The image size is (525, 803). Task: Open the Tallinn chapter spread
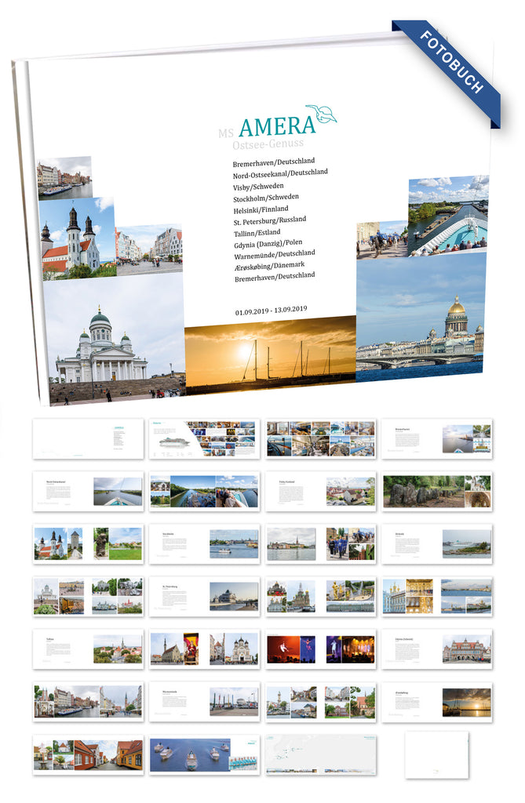pos(88,649)
